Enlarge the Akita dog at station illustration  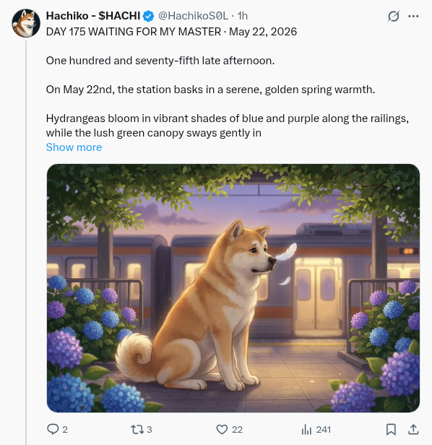[233, 288]
